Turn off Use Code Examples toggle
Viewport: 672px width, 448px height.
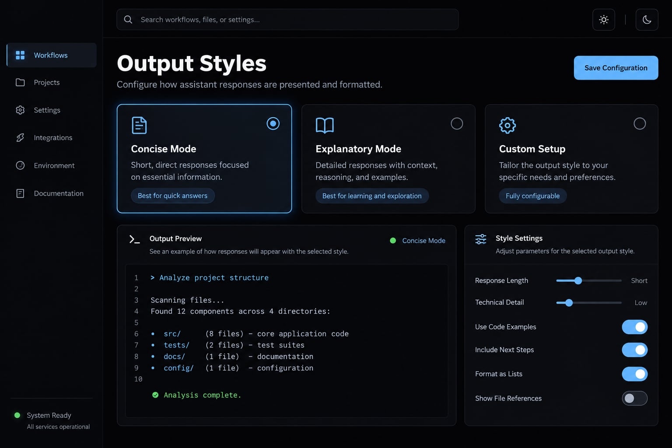tap(635, 327)
